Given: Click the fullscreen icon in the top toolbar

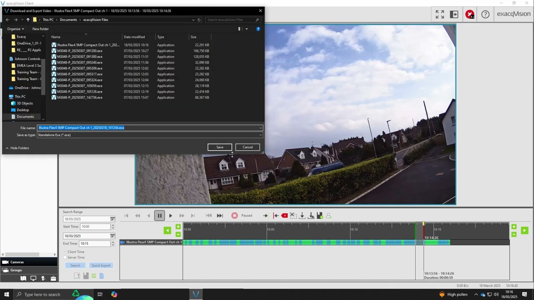Looking at the screenshot, I should coord(440,15).
